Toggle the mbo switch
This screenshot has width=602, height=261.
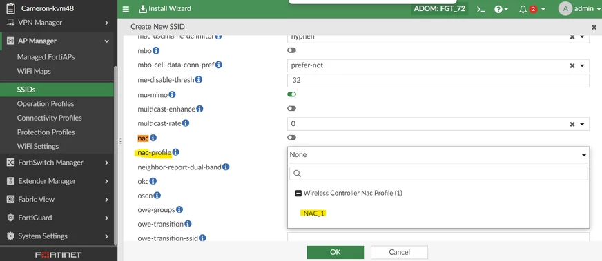[x=291, y=50]
